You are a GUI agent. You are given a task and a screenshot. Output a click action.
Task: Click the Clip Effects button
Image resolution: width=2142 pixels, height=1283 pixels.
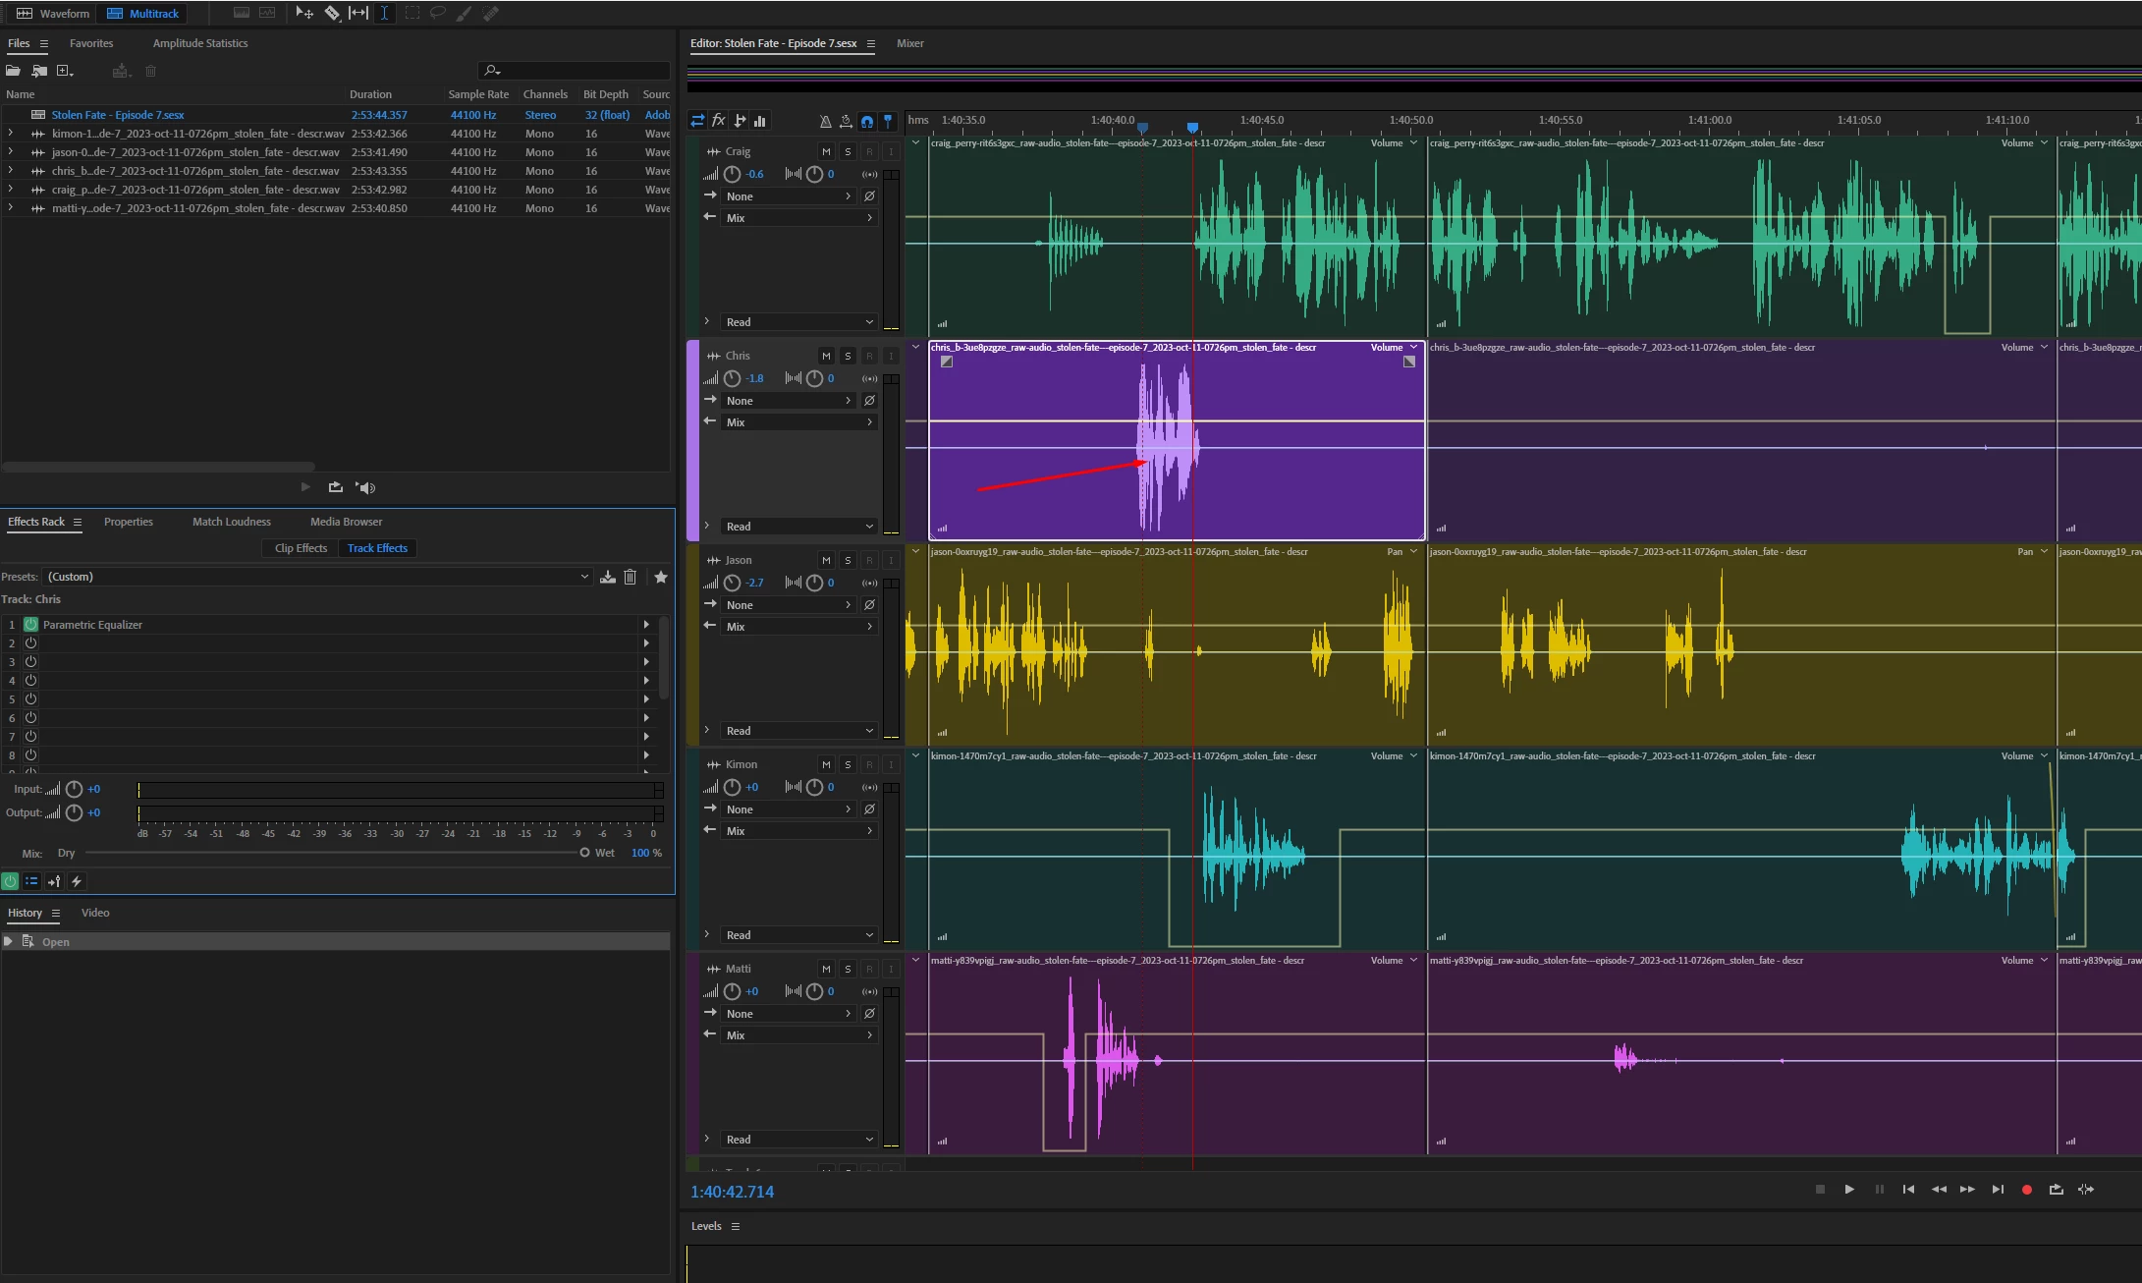point(301,548)
